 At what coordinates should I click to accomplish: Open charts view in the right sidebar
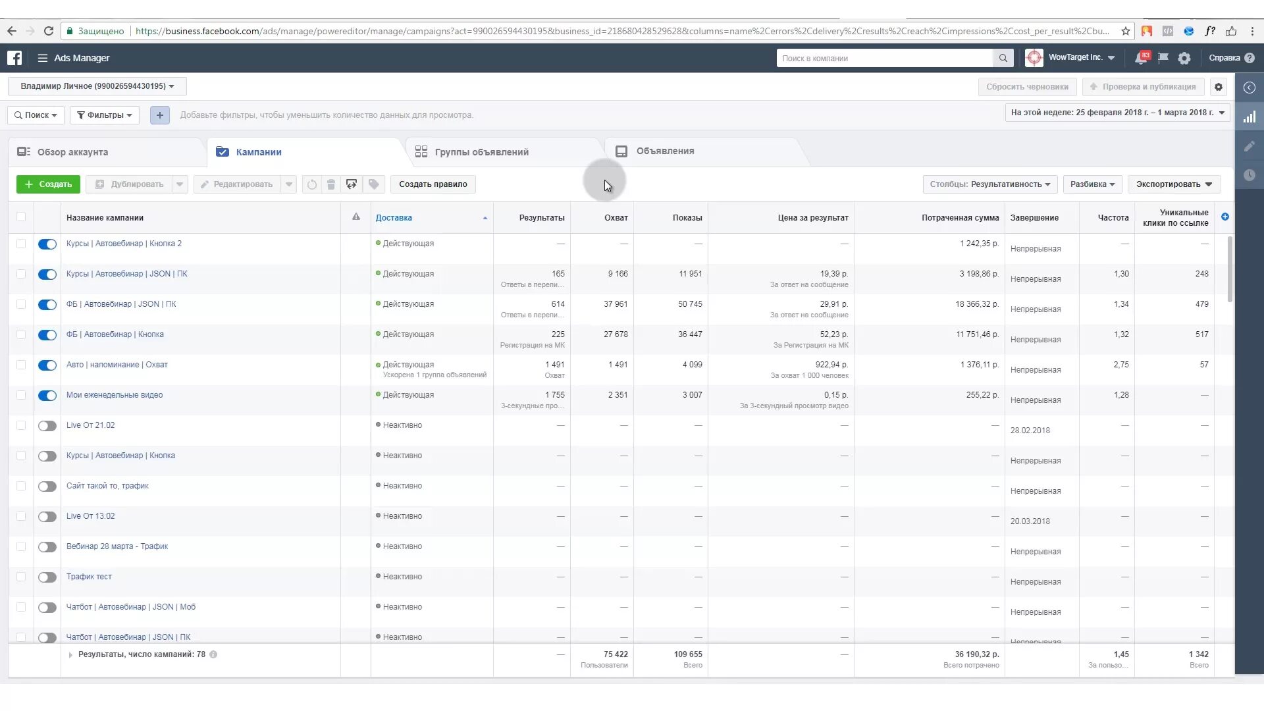coord(1250,117)
